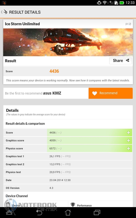
Task: Tap the orange 4436 score value
Action: click(x=54, y=71)
